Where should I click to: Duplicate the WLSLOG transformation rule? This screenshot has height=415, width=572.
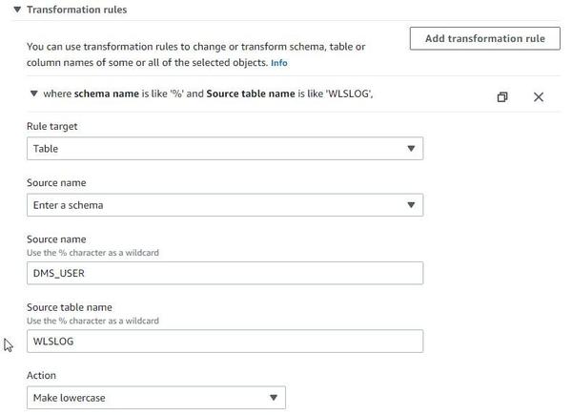502,96
